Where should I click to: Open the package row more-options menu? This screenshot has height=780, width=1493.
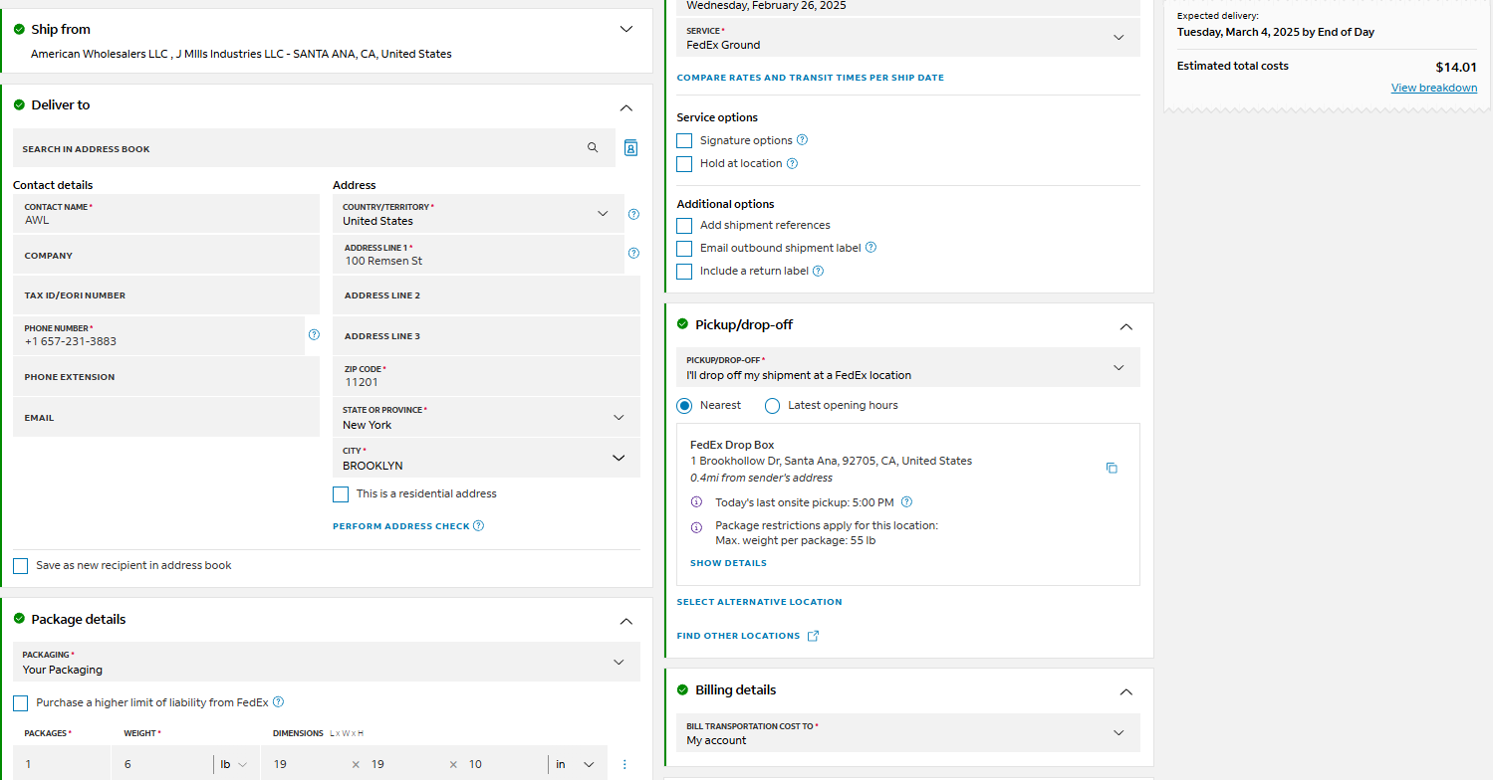[624, 764]
